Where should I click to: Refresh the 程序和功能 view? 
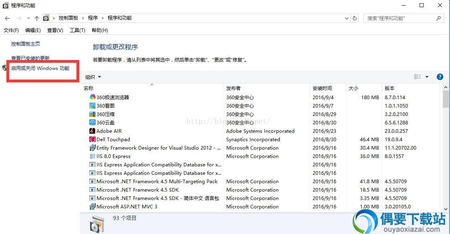pyautogui.click(x=355, y=18)
